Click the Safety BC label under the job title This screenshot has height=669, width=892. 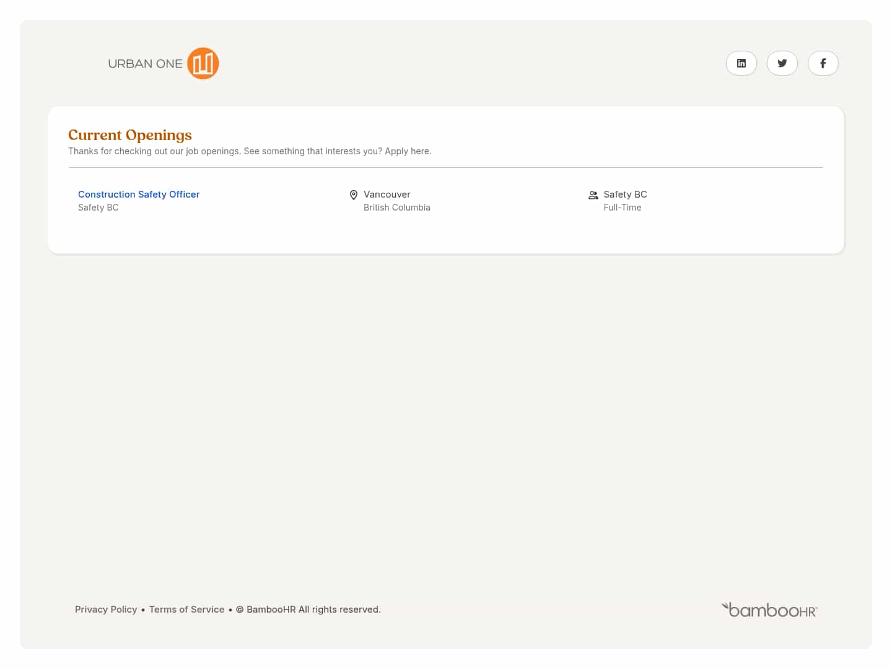(x=98, y=208)
